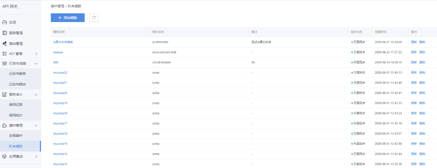Screen dimensions: 437x168
Task: Collapse the 已发布信息 section chevron
Action: pyautogui.click(x=36, y=63)
